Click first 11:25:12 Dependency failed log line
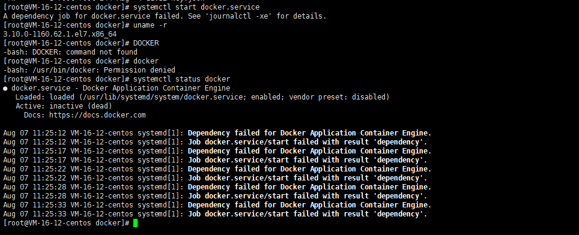 click(217, 133)
